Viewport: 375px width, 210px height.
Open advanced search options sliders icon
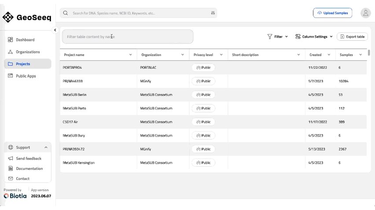(x=213, y=13)
